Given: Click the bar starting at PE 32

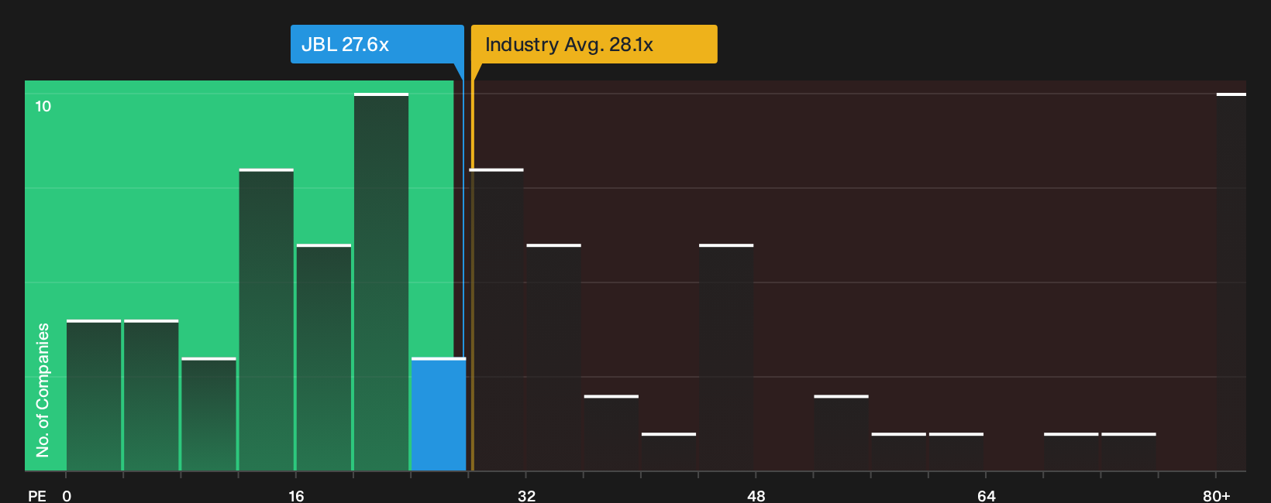Looking at the screenshot, I should [554, 358].
